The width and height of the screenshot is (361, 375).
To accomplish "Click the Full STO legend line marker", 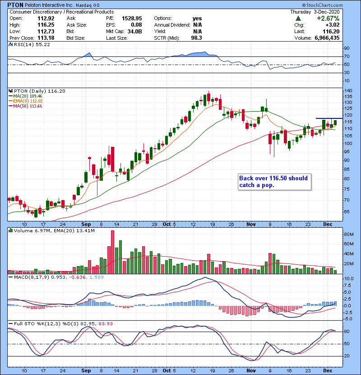I will [10, 323].
